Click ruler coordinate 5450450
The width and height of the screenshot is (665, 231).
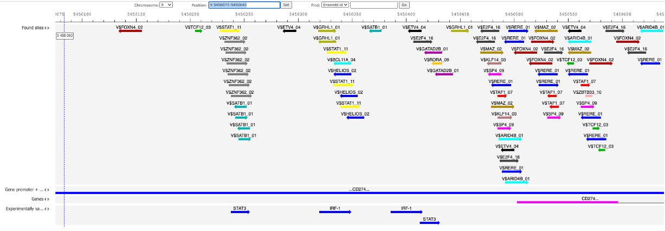[460, 13]
